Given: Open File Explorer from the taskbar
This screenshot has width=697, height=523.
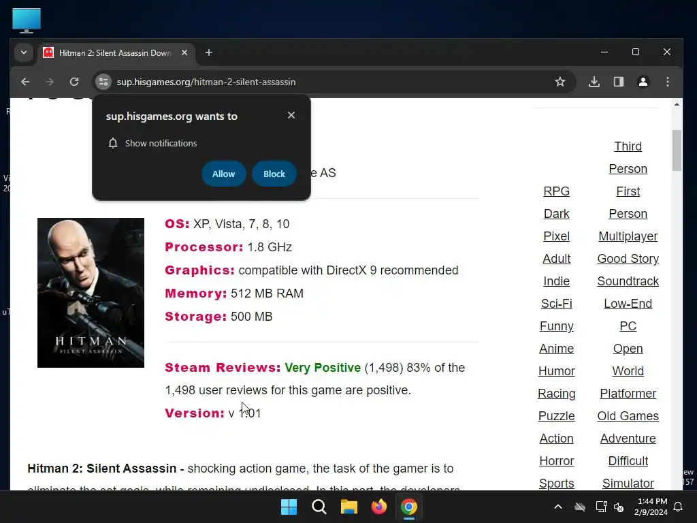Looking at the screenshot, I should 349,507.
